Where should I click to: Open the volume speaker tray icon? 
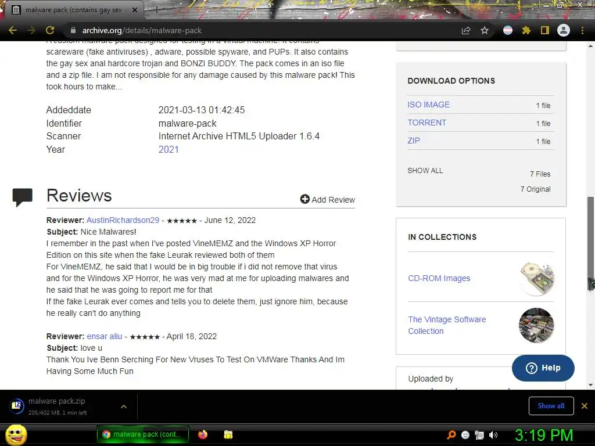pos(493,435)
